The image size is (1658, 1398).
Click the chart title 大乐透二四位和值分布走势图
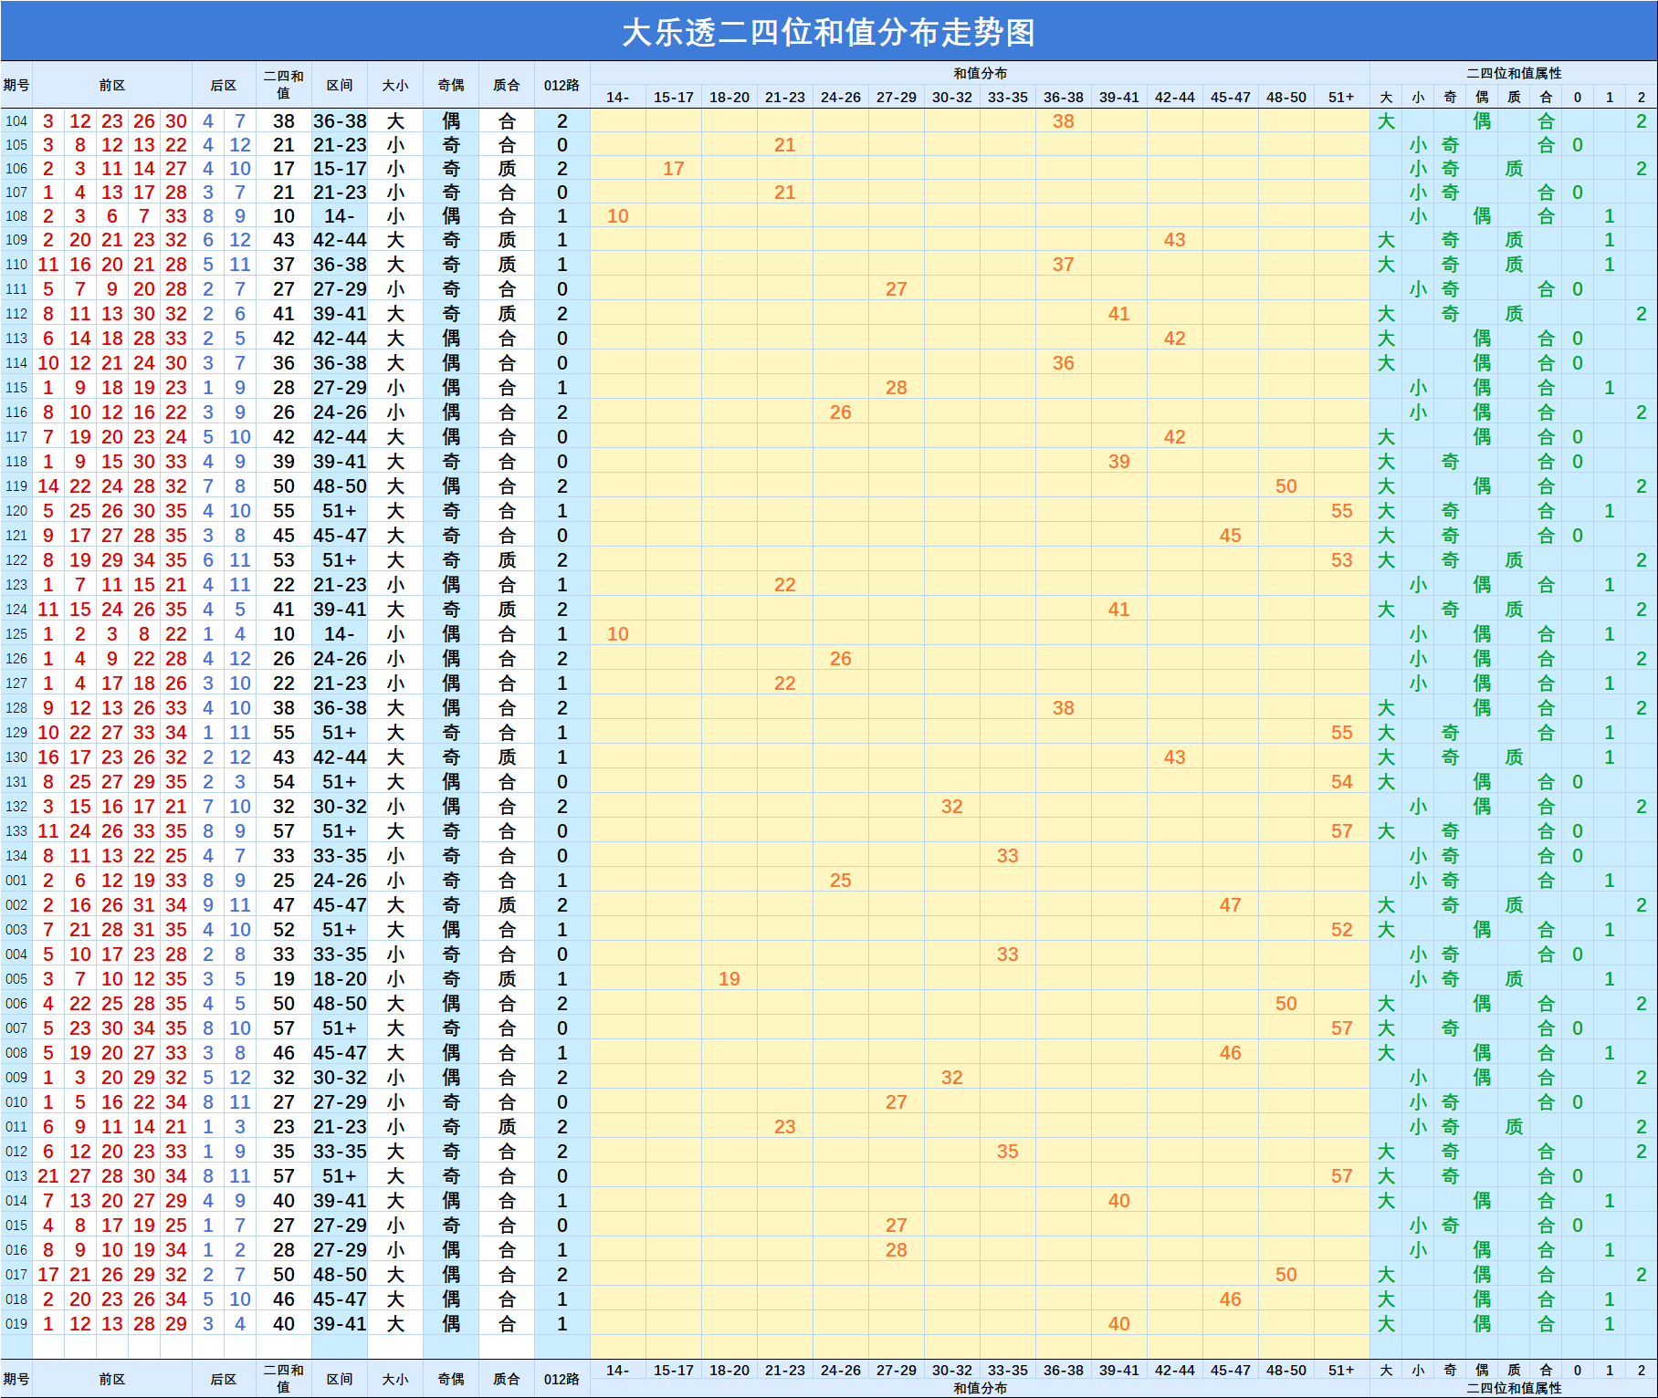click(x=828, y=32)
